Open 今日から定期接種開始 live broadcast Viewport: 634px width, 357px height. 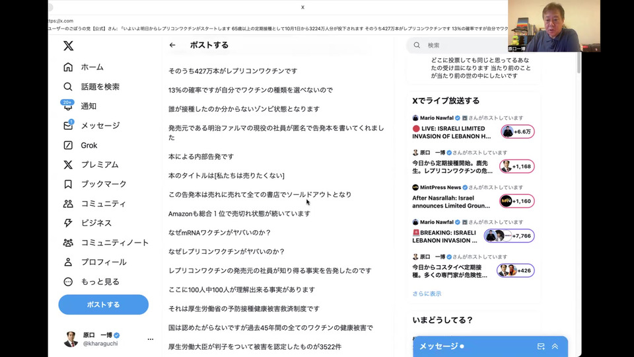pyautogui.click(x=452, y=167)
